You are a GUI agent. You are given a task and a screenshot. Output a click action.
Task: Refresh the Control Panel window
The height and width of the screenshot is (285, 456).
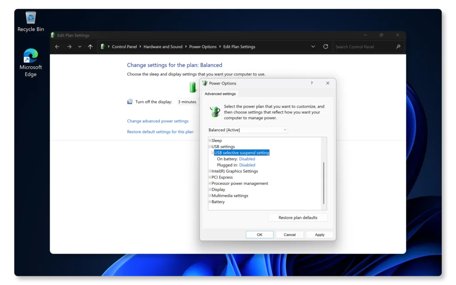point(326,46)
